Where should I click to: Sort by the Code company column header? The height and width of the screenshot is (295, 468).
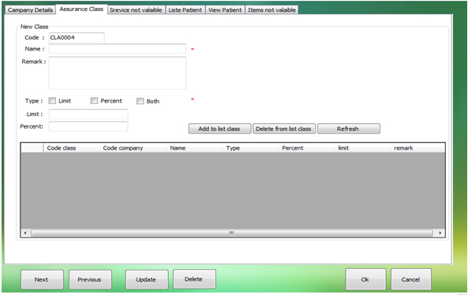(123, 148)
